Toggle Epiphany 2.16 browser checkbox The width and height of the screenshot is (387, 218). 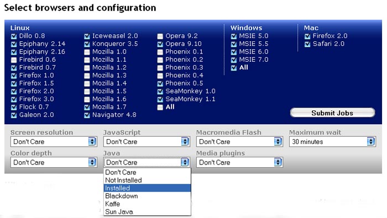point(14,52)
